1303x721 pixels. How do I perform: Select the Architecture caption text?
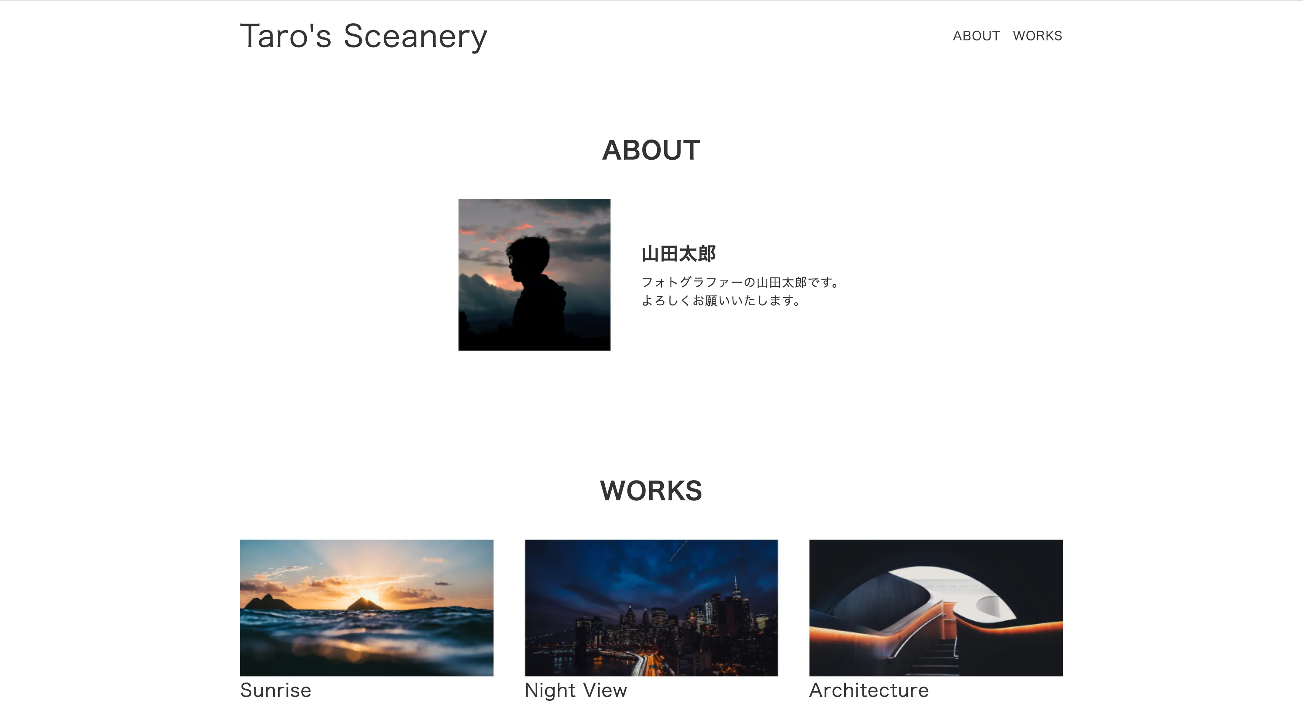(x=869, y=690)
